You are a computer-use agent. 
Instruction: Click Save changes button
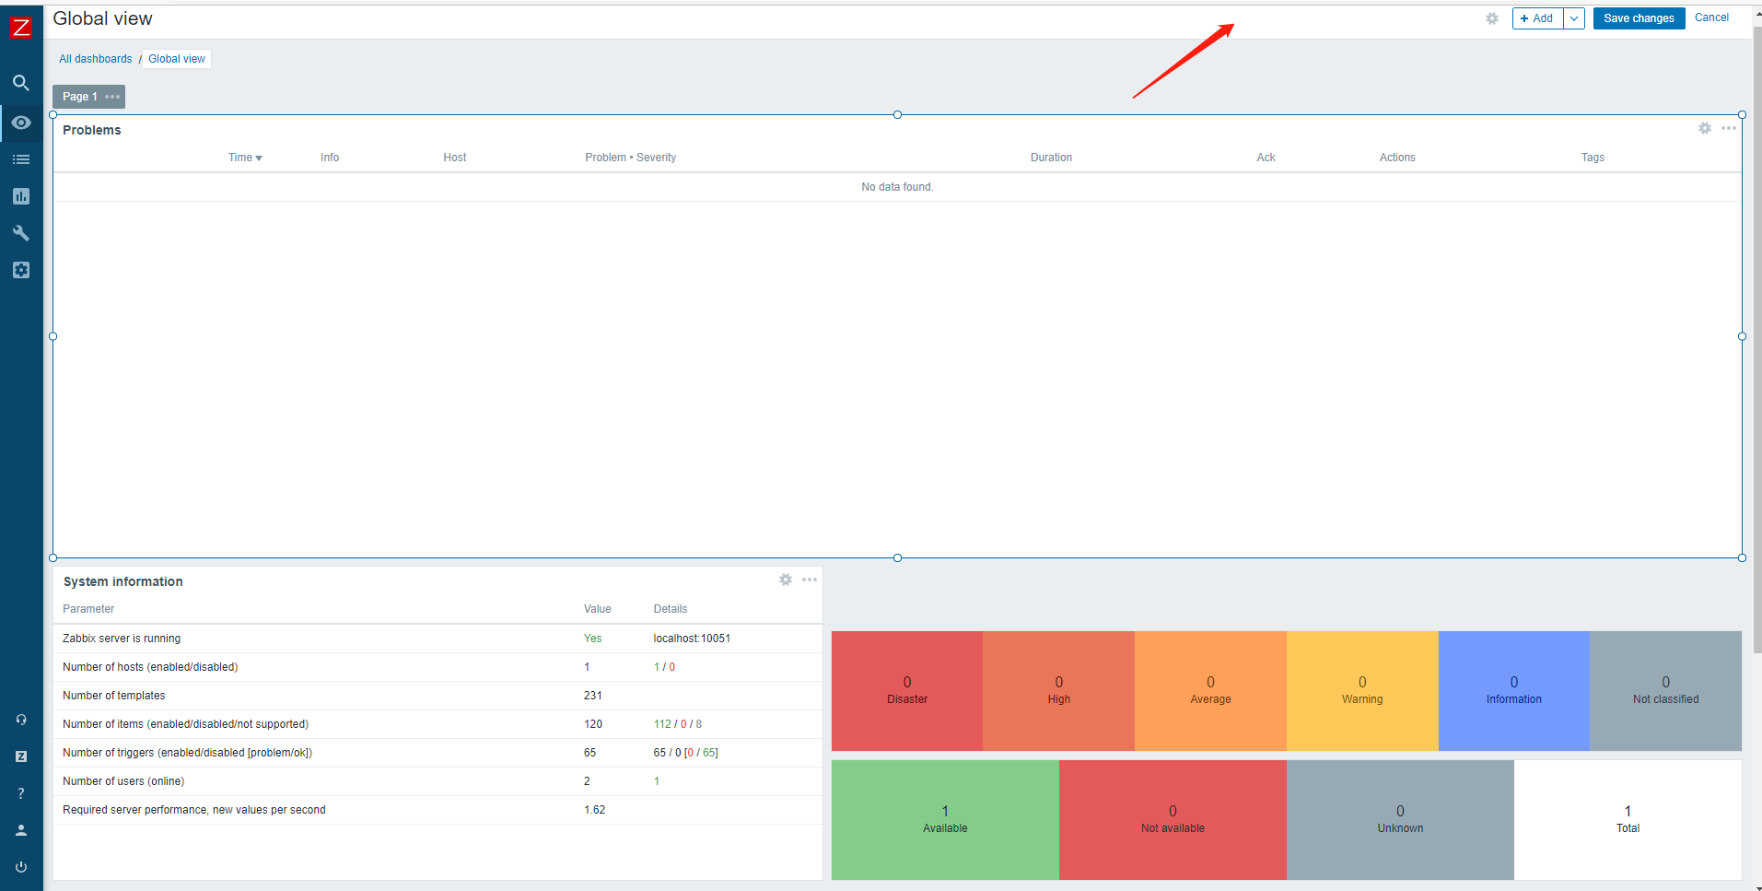click(x=1639, y=18)
